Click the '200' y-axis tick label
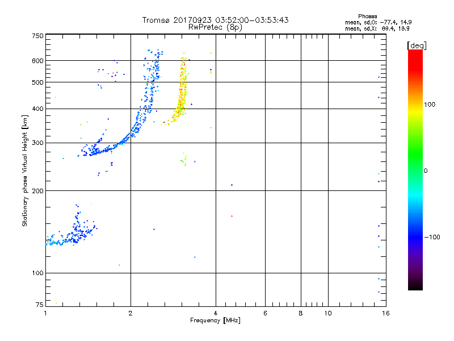 click(37, 191)
